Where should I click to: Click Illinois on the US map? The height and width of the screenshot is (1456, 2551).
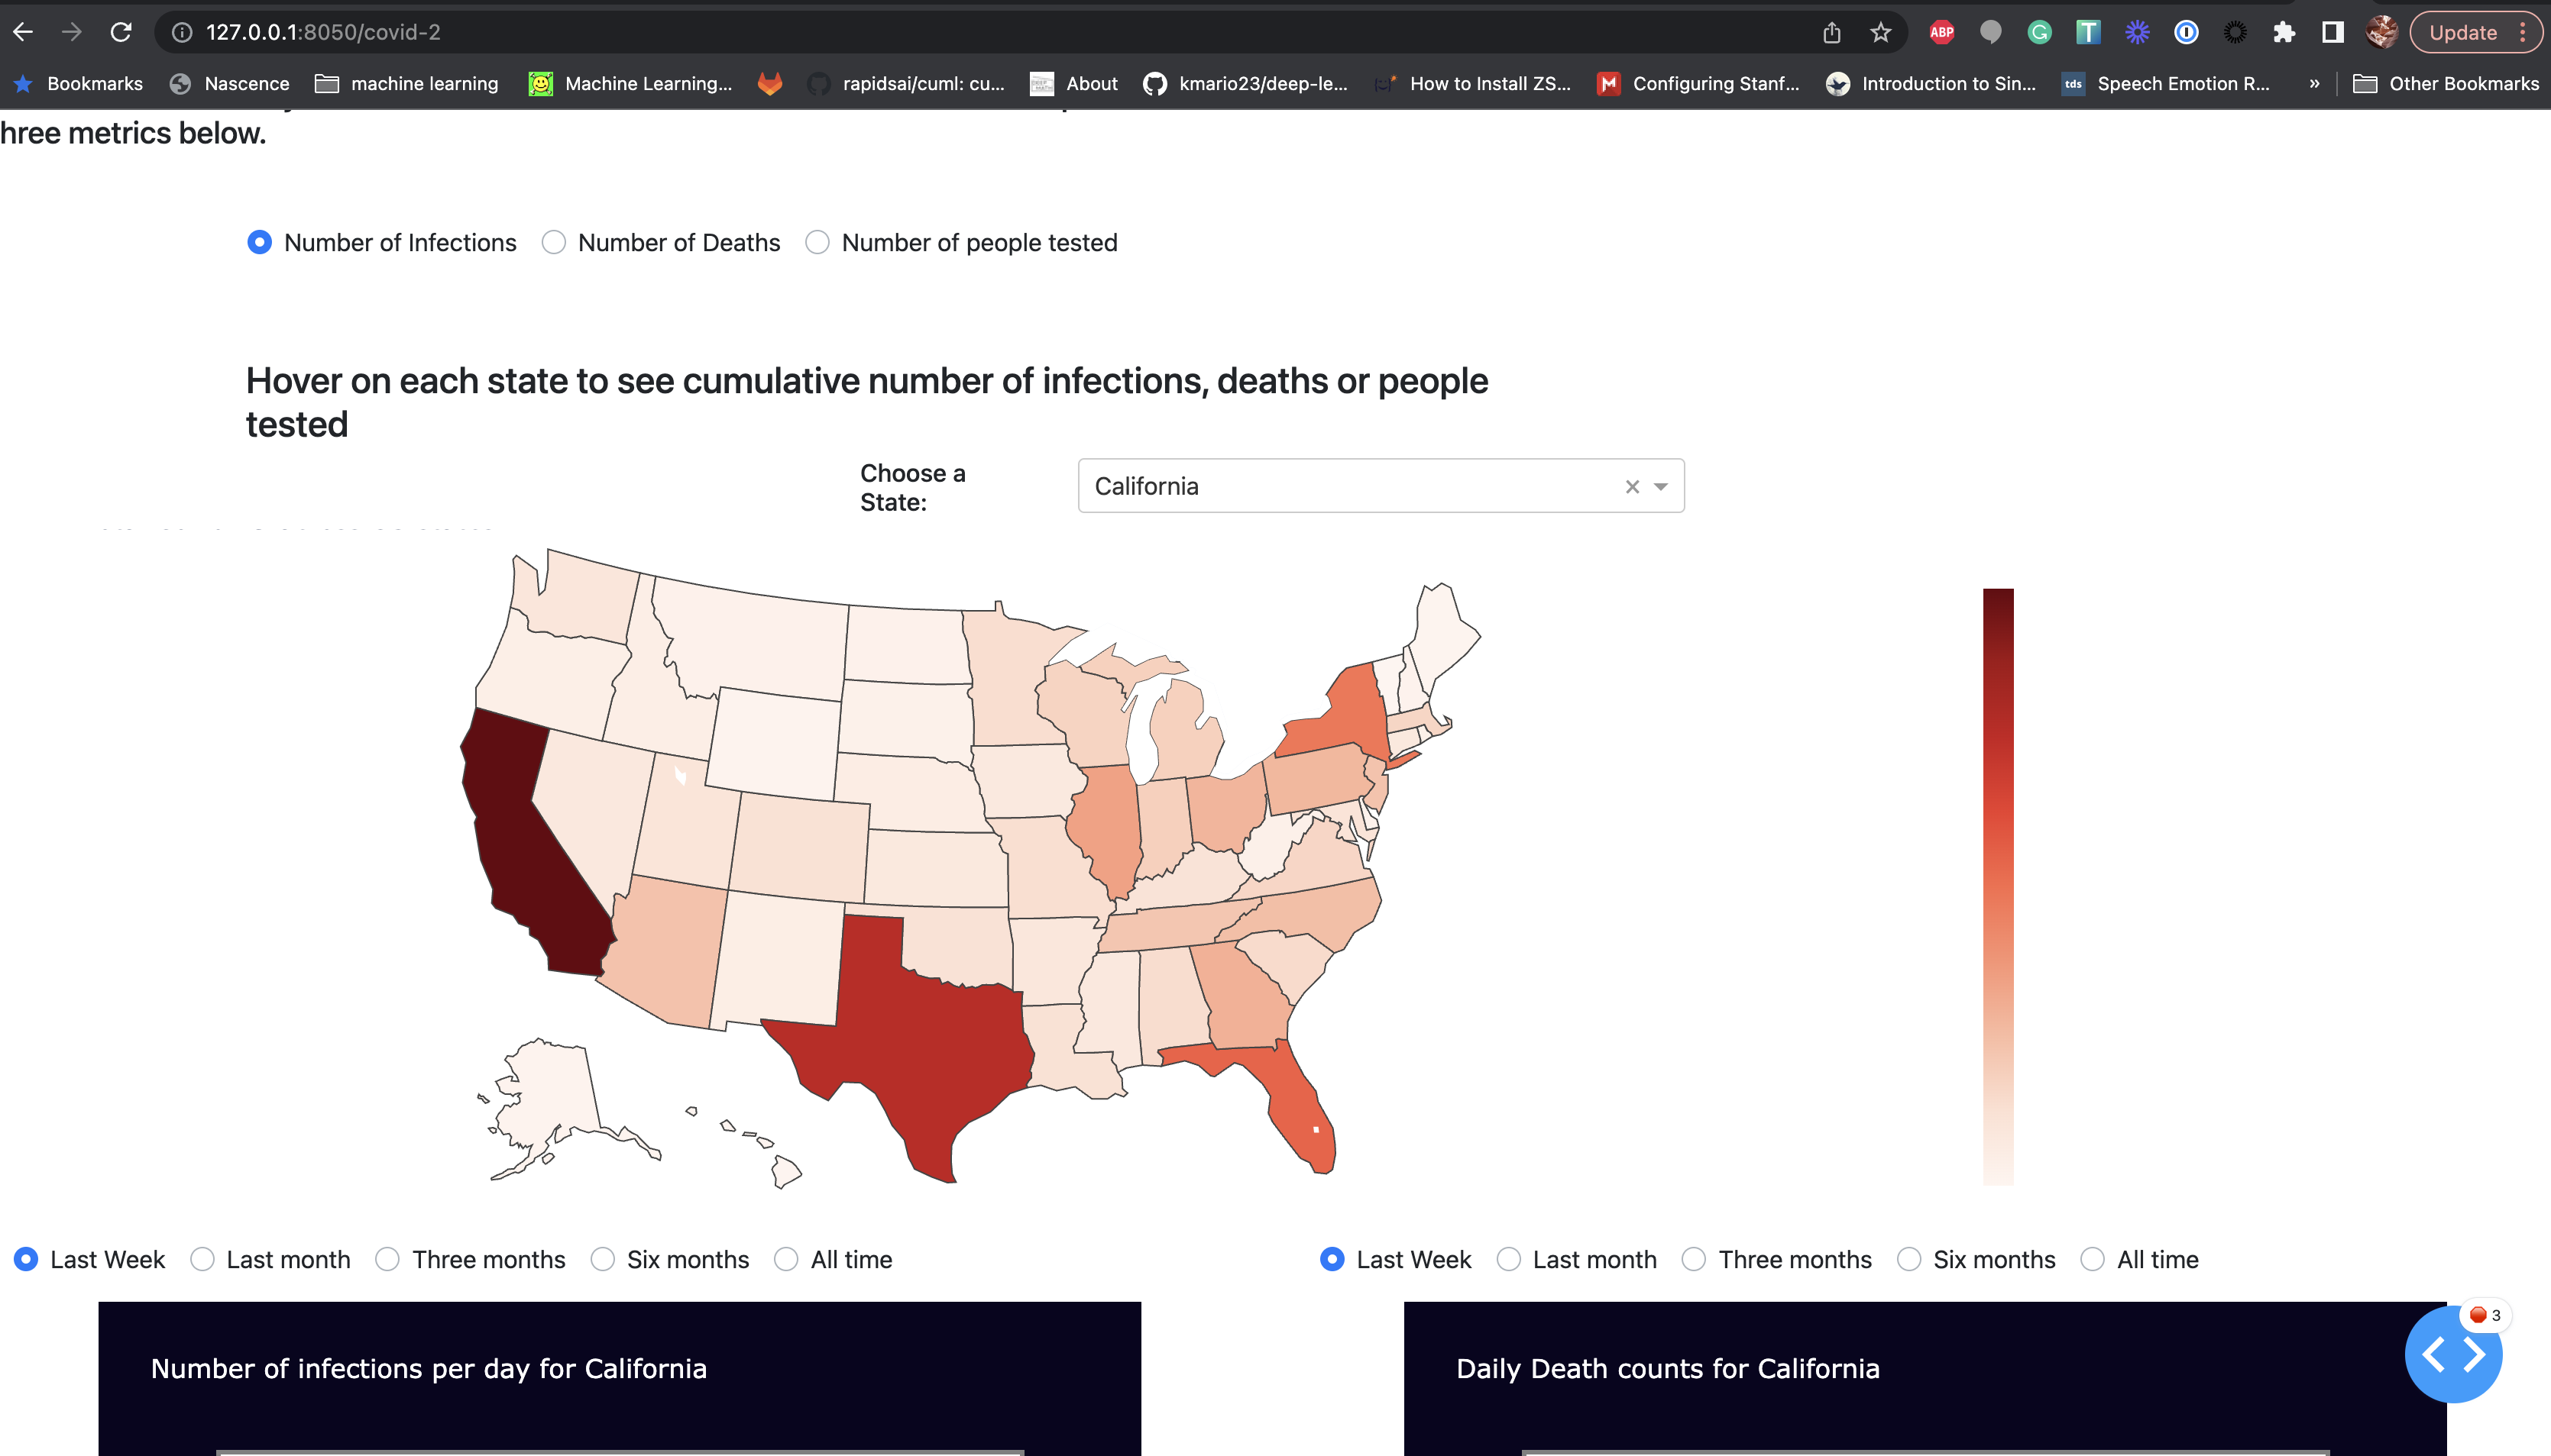(x=1110, y=825)
